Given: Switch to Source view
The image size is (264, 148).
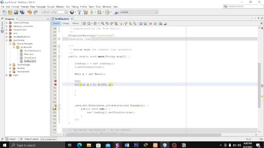Looking at the screenshot, I should point(56,23).
